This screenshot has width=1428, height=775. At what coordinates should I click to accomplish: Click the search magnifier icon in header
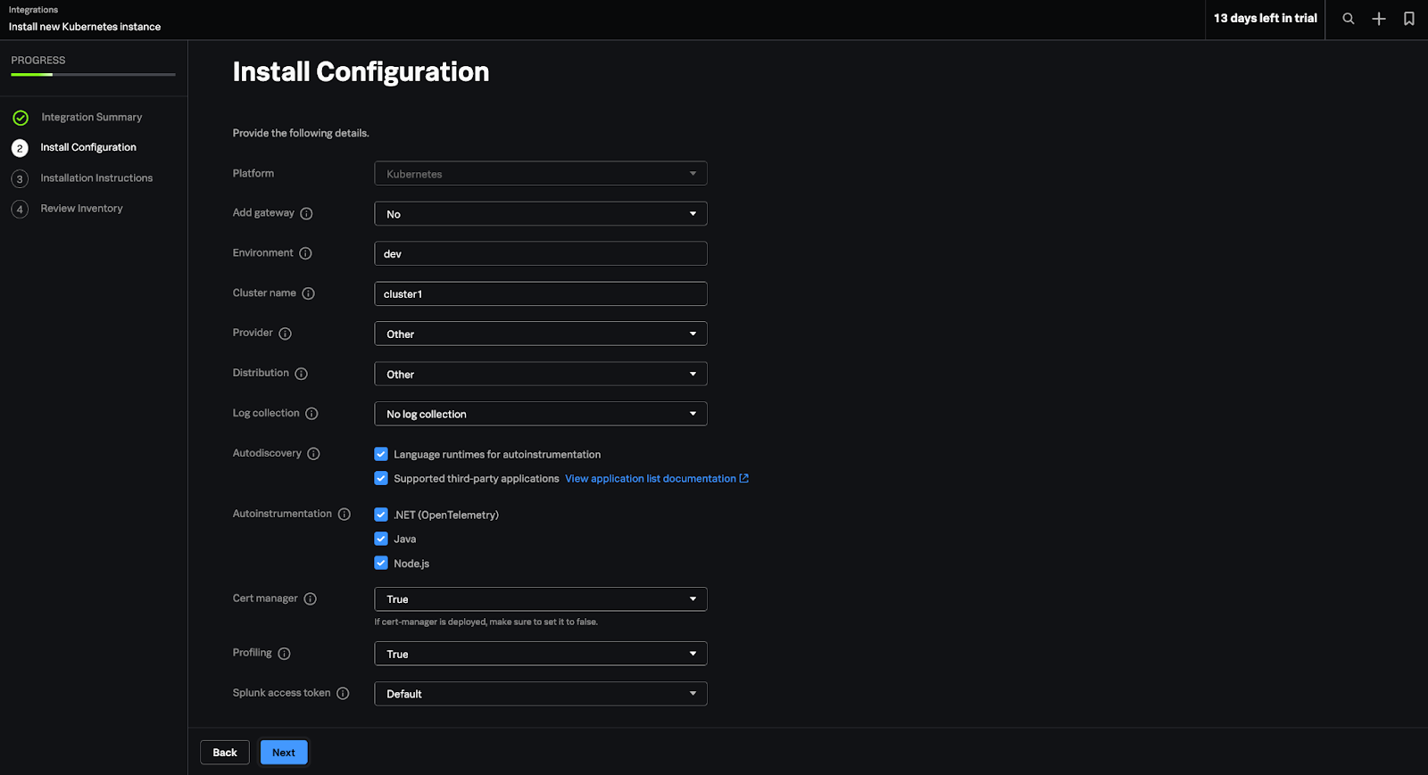(x=1348, y=19)
